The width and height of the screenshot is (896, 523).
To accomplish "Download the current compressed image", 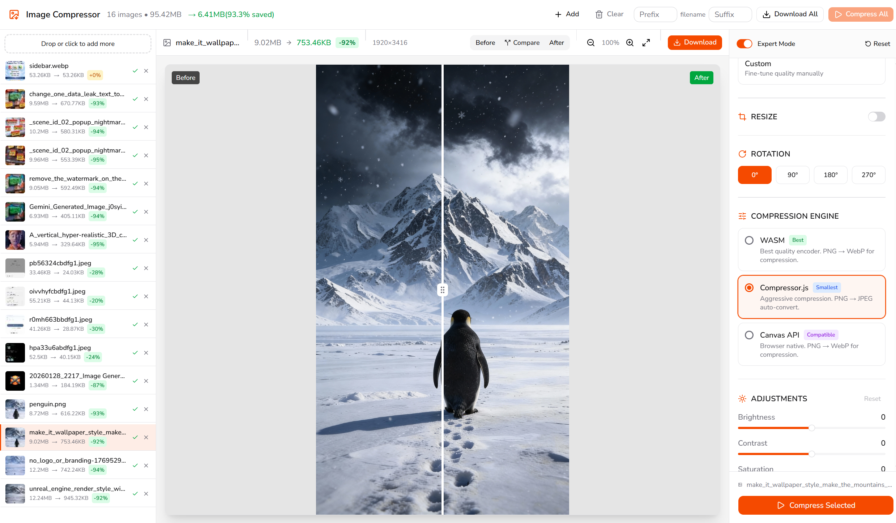I will click(695, 42).
